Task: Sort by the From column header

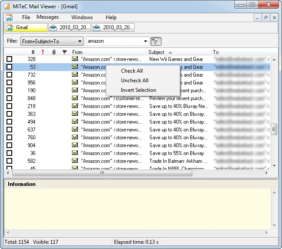Action: point(108,52)
